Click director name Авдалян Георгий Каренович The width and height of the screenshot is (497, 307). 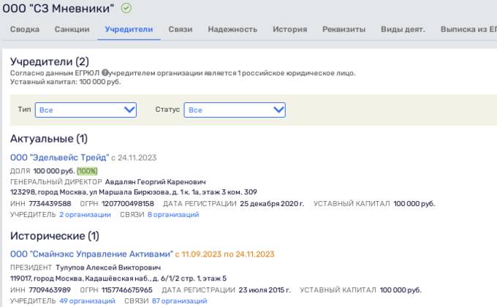[x=155, y=182]
